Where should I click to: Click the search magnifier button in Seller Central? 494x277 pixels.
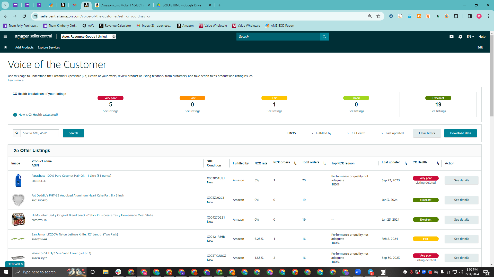(324, 37)
